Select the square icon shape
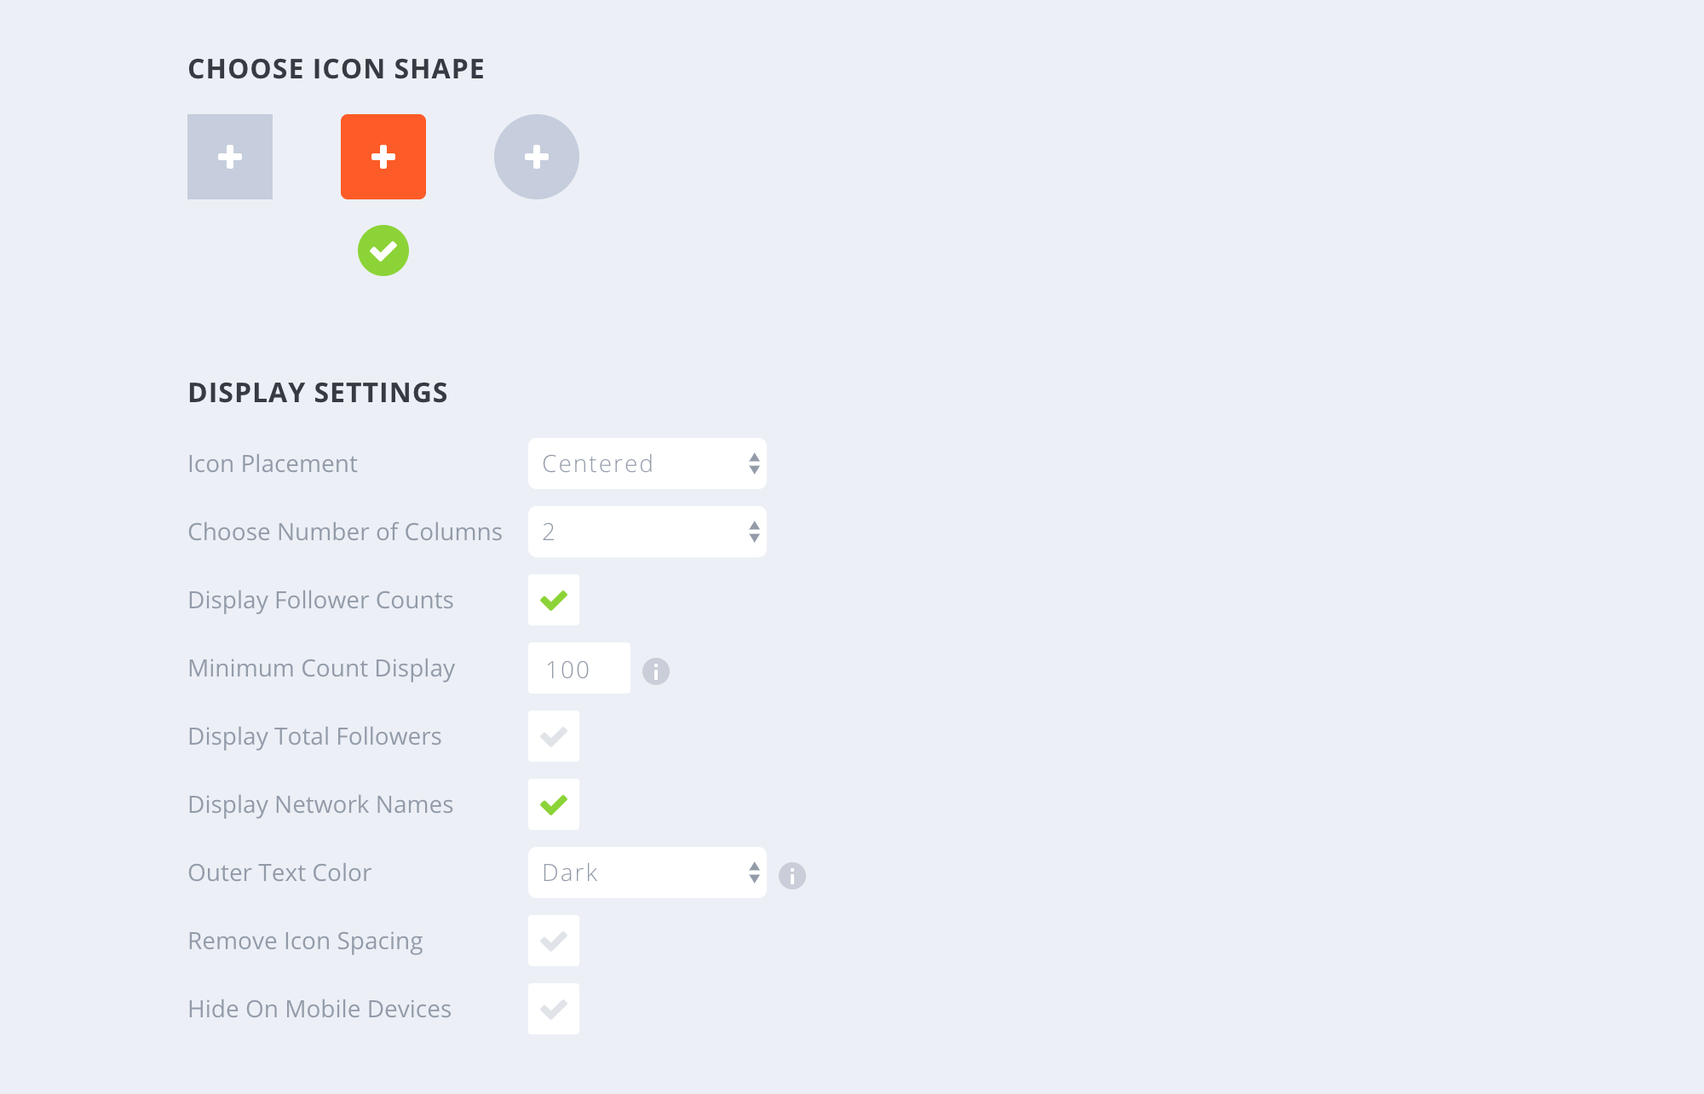1704x1094 pixels. pyautogui.click(x=230, y=157)
